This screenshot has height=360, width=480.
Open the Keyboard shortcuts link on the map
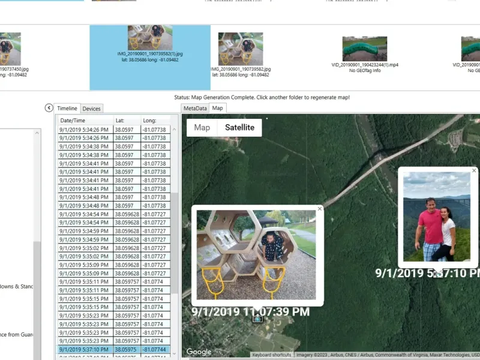[x=272, y=355]
